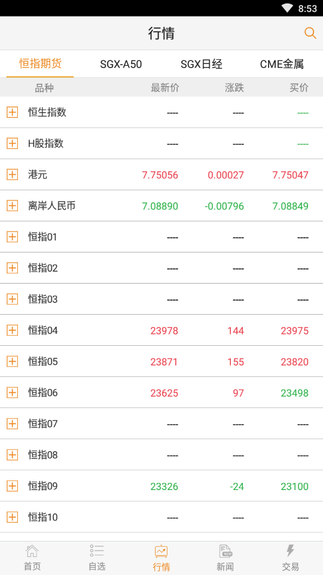The width and height of the screenshot is (323, 575).
Task: Expand the 恒指06 plus icon
Action: pyautogui.click(x=12, y=393)
